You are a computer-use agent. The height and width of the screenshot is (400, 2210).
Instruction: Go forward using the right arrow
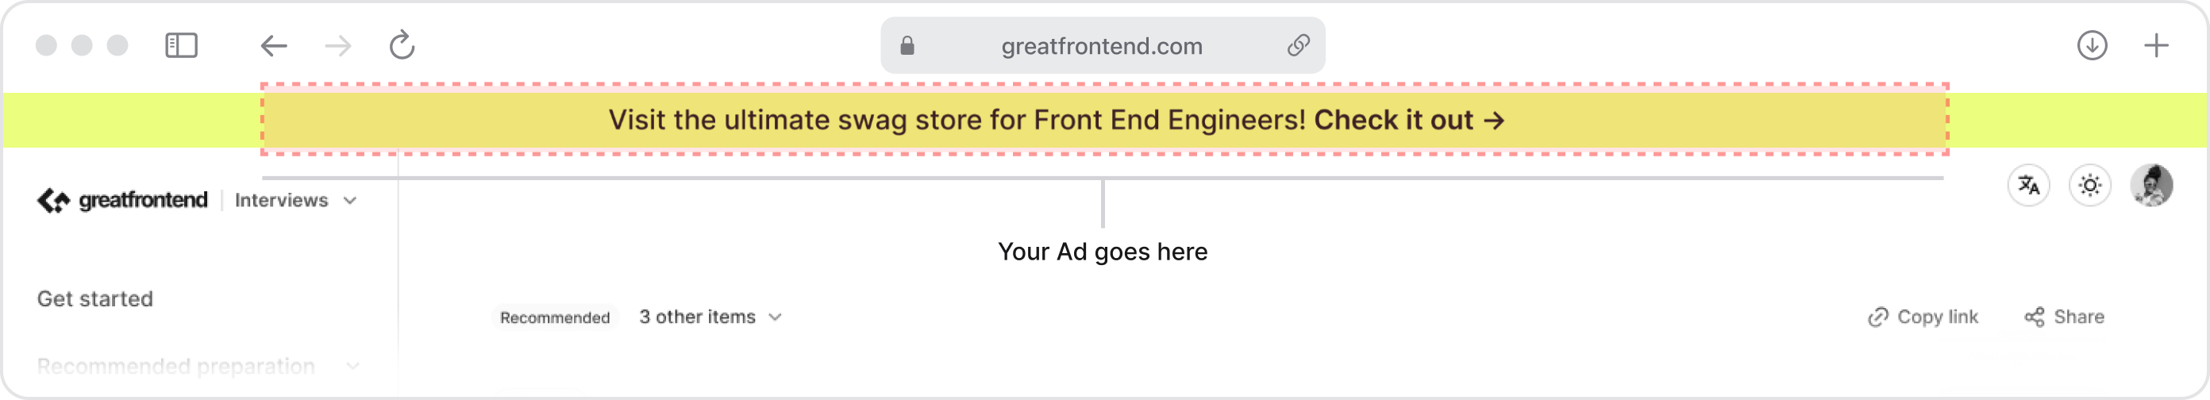point(338,45)
